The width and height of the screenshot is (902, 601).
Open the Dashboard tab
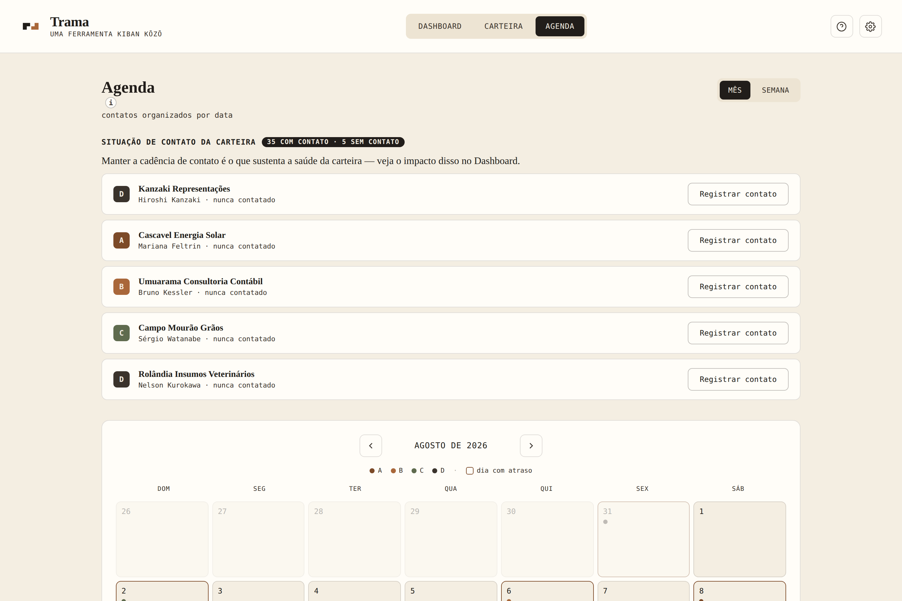[440, 26]
